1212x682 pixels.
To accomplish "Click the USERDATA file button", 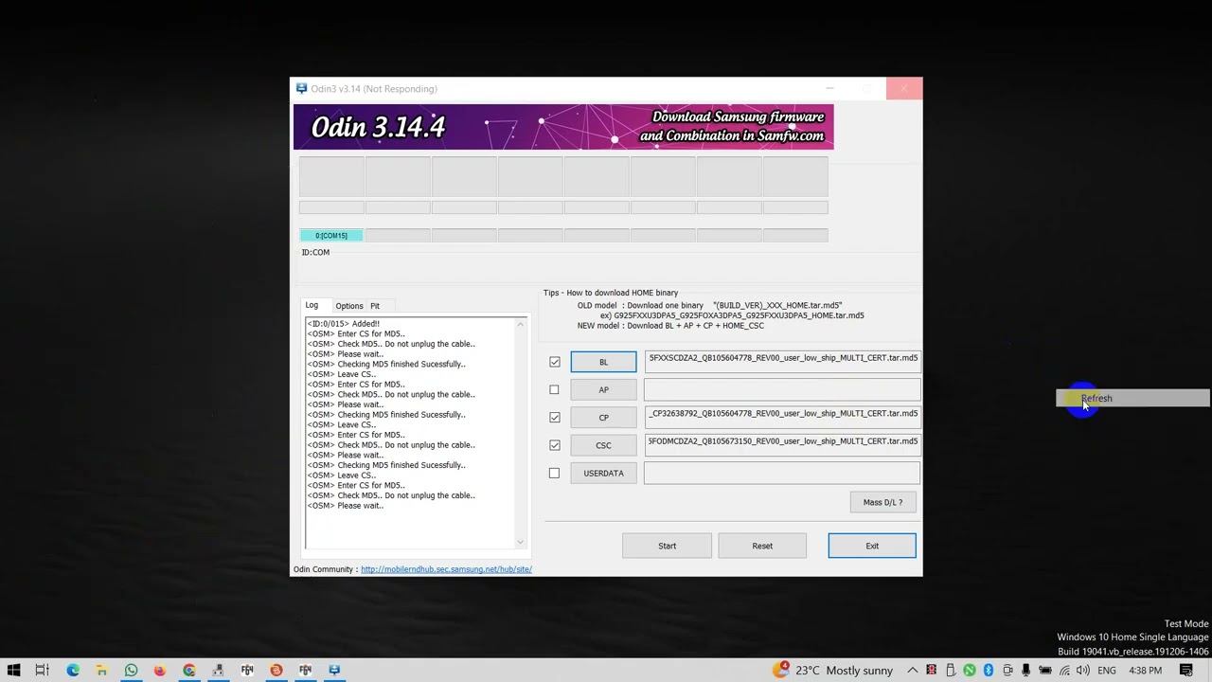I will pos(603,473).
